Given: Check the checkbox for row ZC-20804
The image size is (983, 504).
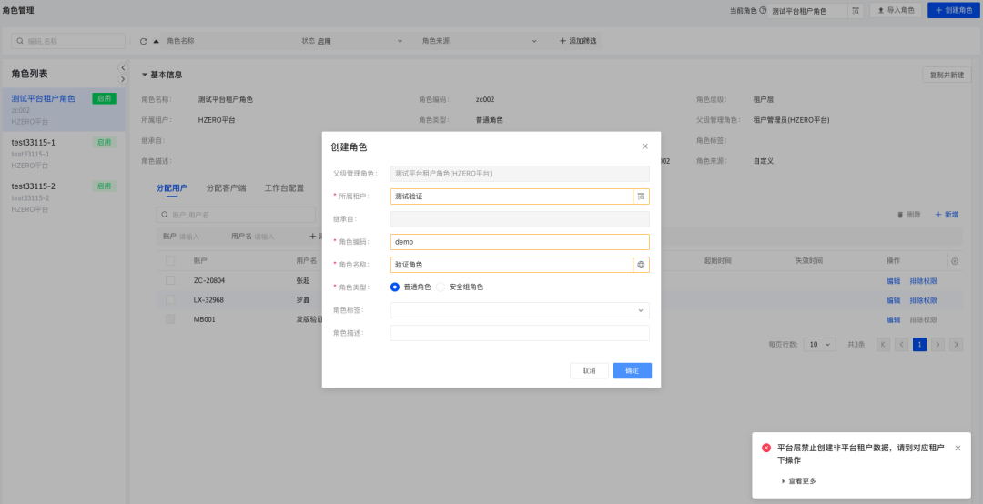Looking at the screenshot, I should click(x=170, y=281).
